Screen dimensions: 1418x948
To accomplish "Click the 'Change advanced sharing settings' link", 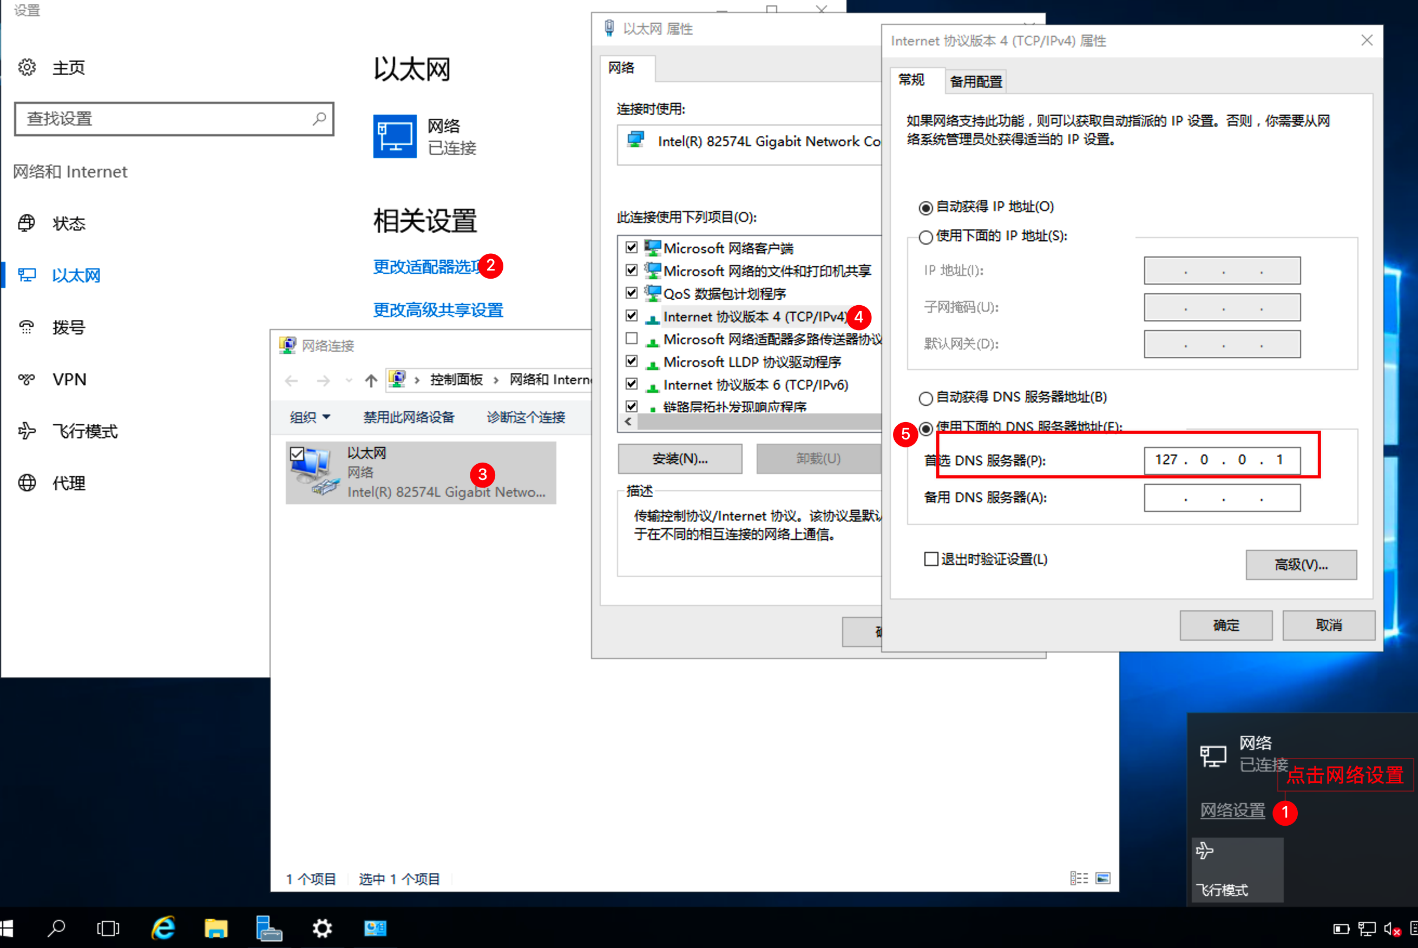I will coord(438,310).
